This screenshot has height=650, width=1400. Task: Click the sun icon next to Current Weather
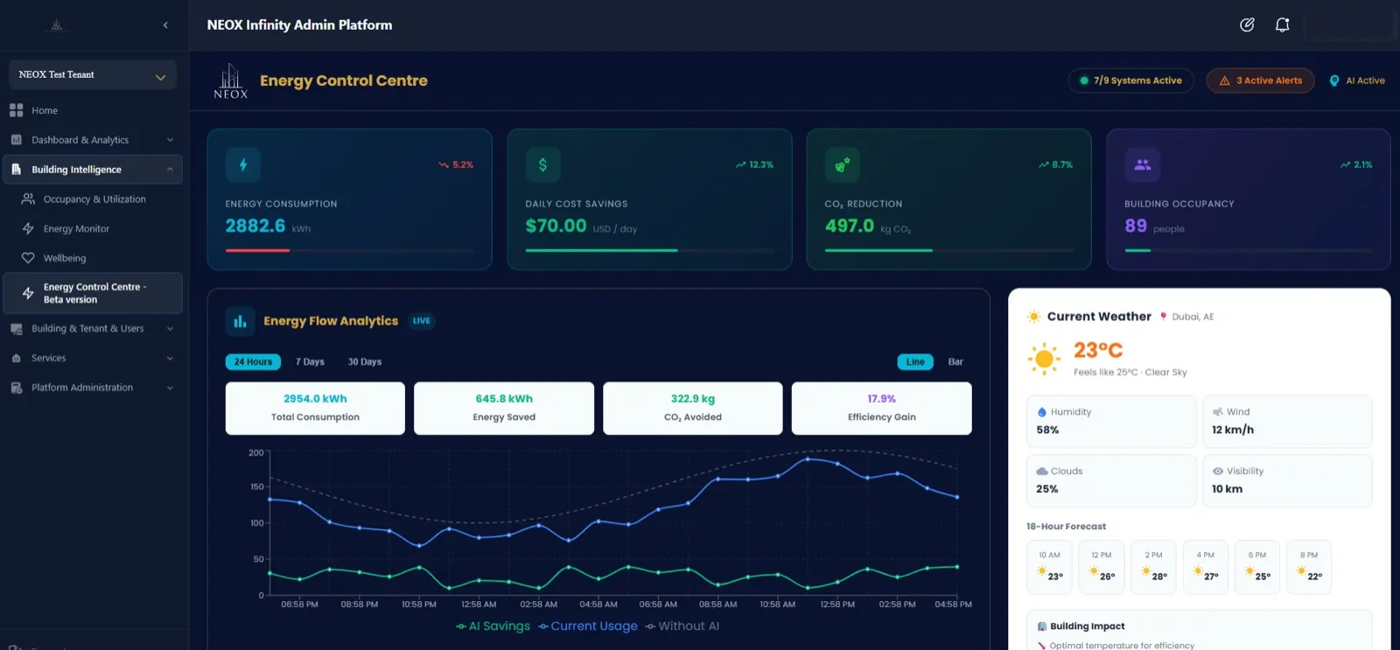pyautogui.click(x=1034, y=317)
